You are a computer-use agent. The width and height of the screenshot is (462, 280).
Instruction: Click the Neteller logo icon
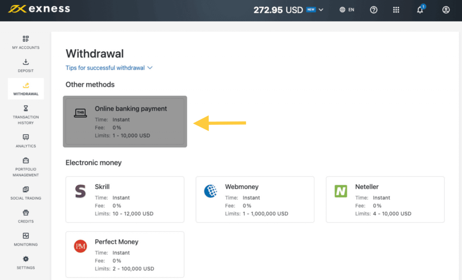(x=341, y=191)
